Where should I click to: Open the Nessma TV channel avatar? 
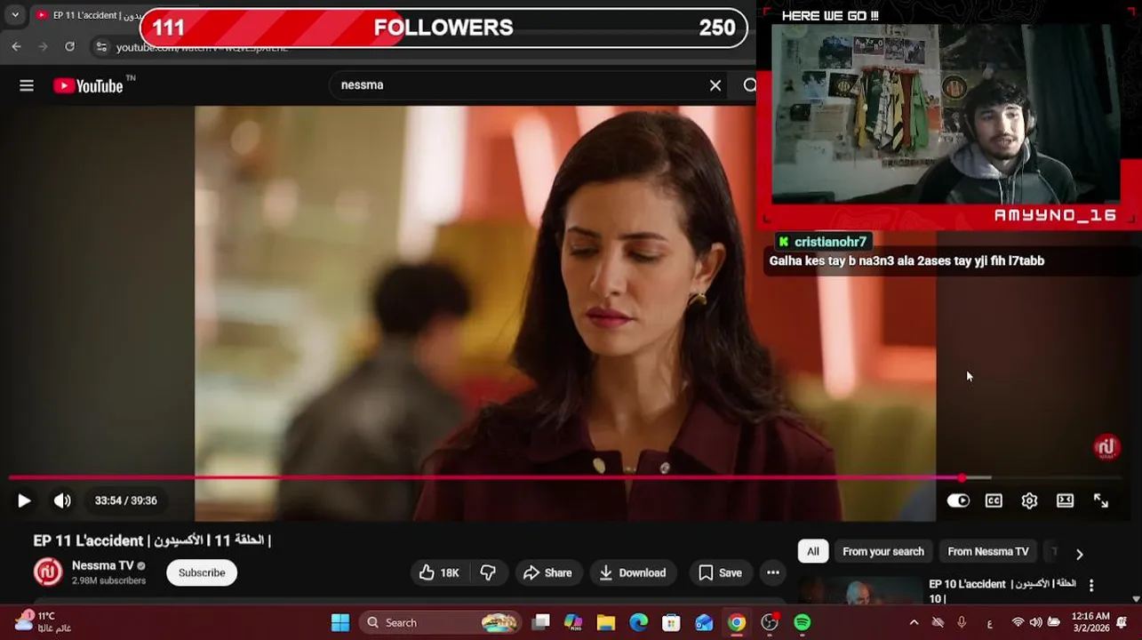point(48,572)
